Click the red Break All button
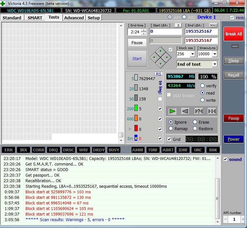 pos(233,34)
